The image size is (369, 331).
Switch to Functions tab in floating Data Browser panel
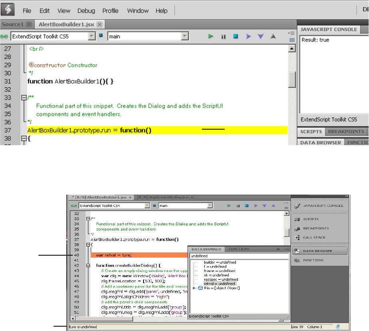click(239, 249)
